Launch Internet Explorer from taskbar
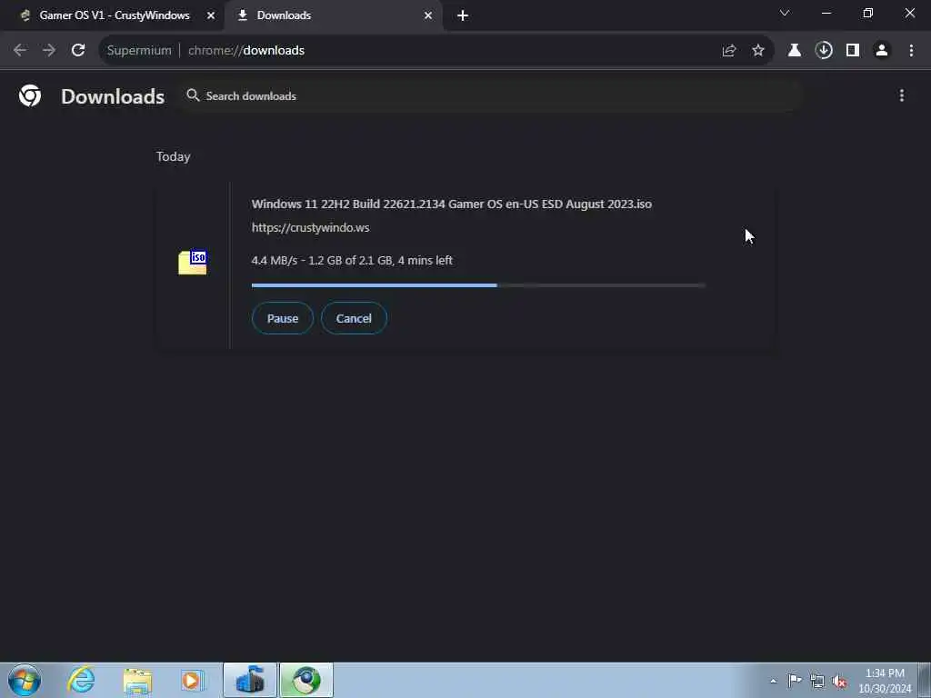This screenshot has width=931, height=698. (81, 680)
